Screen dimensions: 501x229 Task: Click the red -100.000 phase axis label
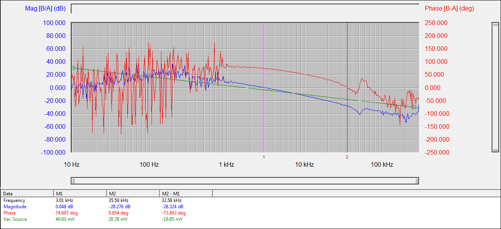[436, 114]
